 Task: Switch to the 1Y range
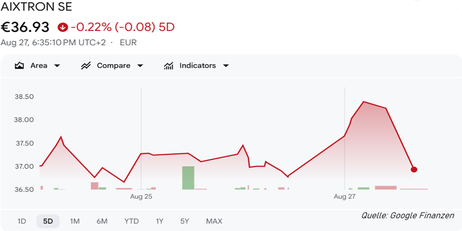(x=159, y=221)
